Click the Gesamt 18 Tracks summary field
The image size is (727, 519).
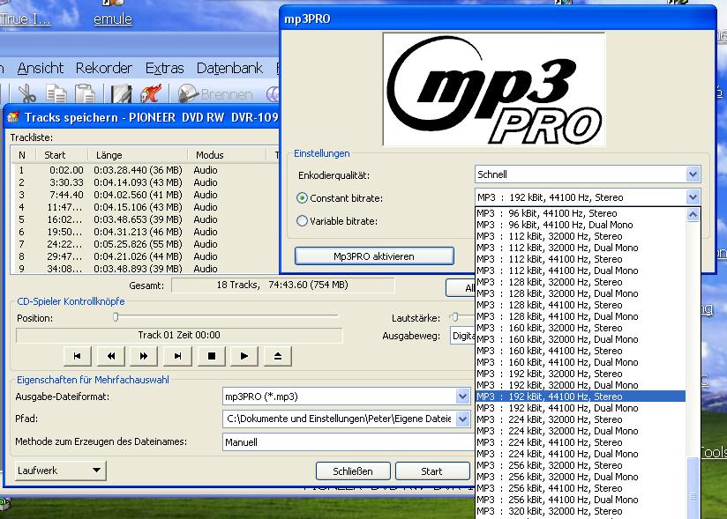tap(283, 285)
